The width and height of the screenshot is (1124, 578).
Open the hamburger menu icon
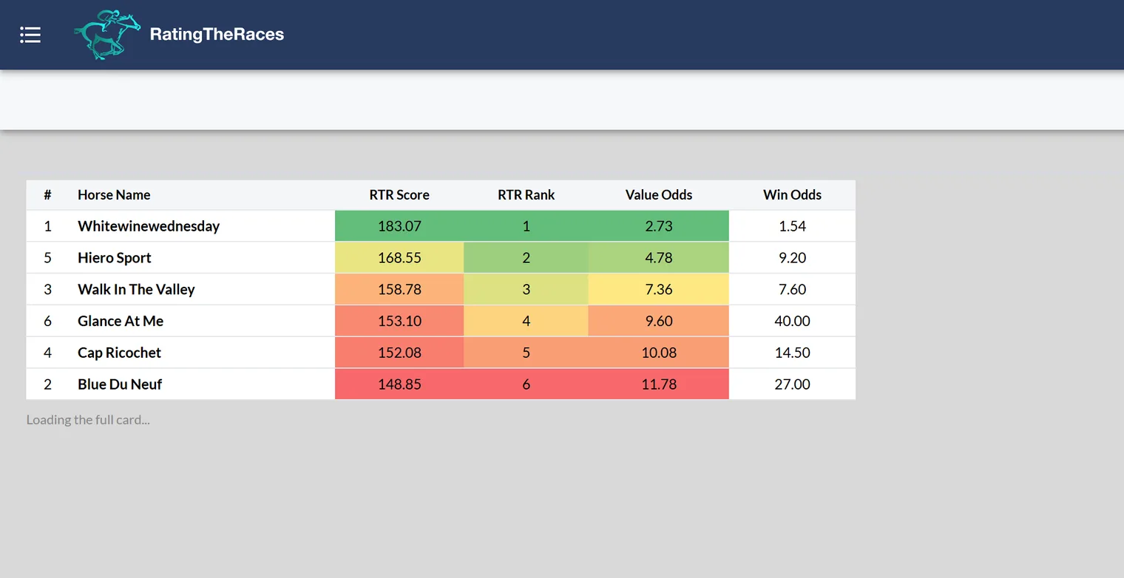(30, 35)
